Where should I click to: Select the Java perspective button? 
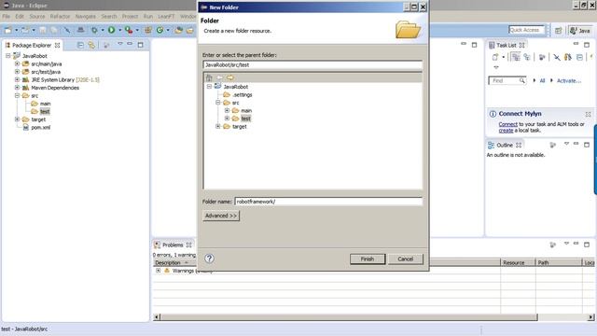coord(580,31)
